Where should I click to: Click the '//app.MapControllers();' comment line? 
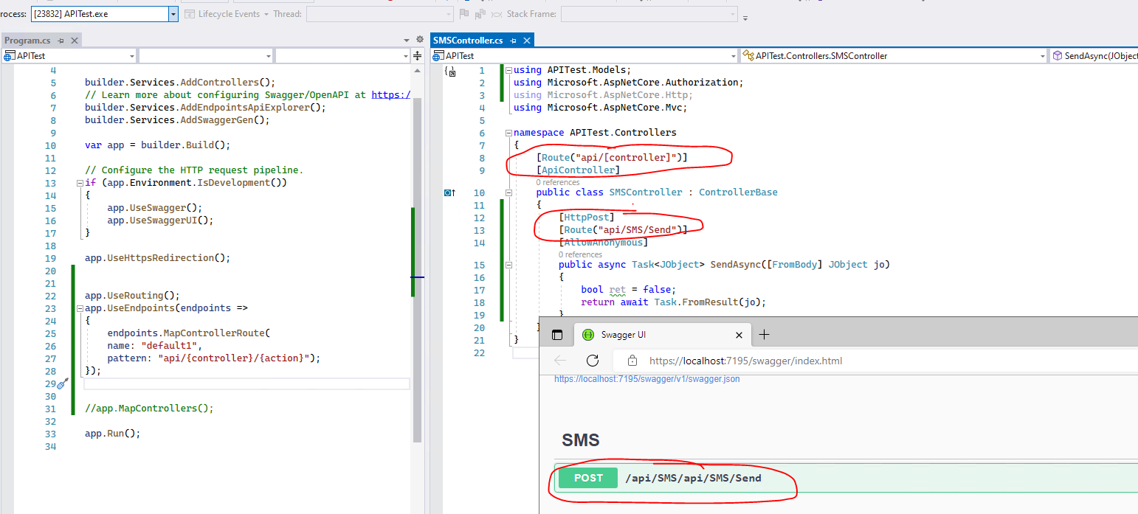tap(149, 409)
